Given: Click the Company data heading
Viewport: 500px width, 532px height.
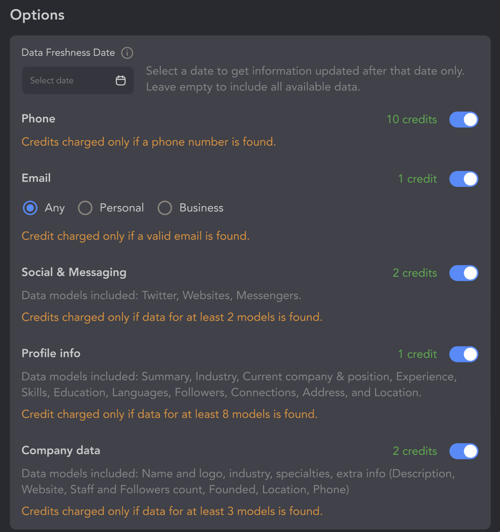Looking at the screenshot, I should [x=61, y=450].
